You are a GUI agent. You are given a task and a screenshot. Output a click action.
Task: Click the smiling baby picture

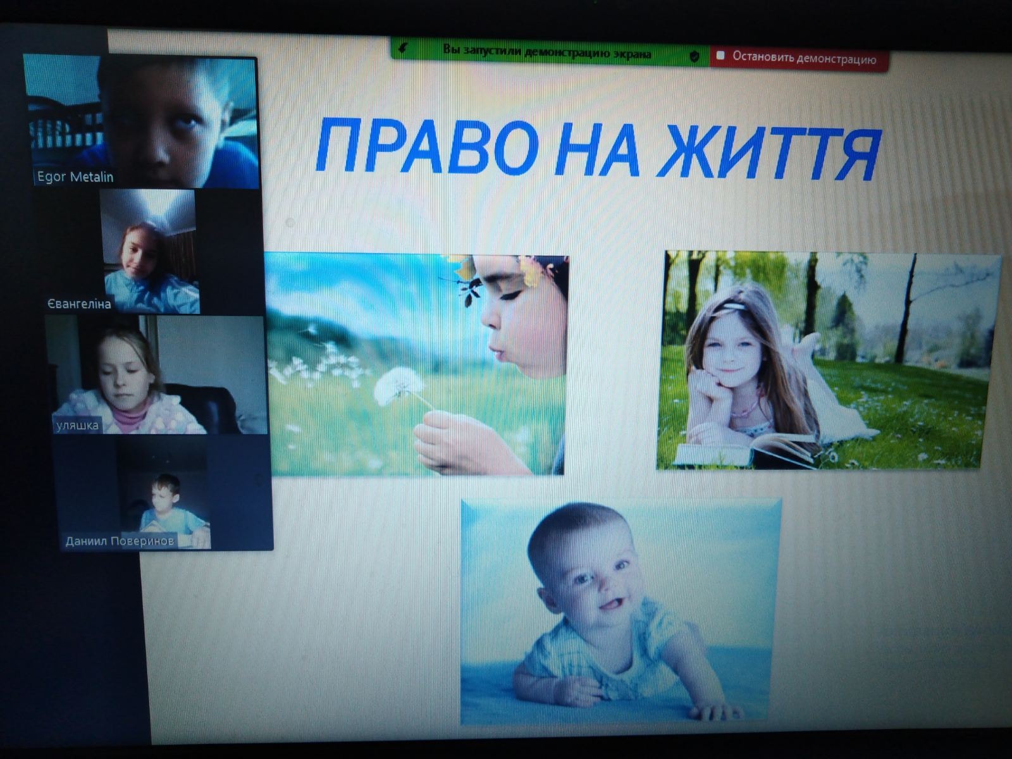tap(620, 611)
